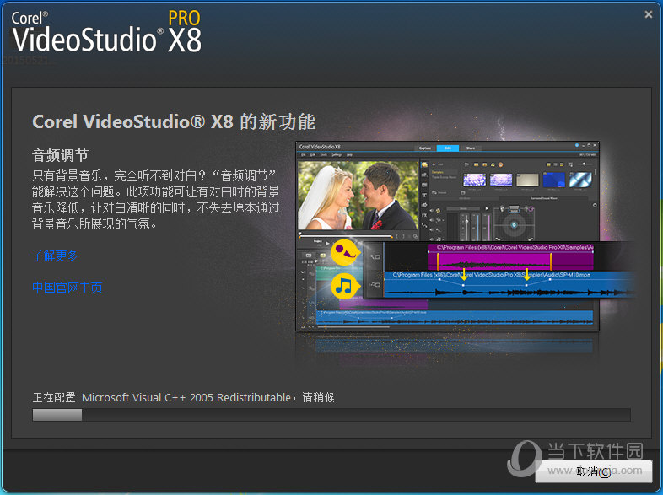Click the Corel VideoStudio PRO X8 logo
663x495 pixels.
[106, 32]
